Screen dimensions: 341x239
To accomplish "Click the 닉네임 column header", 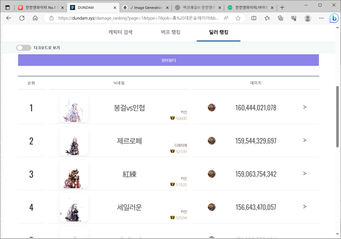I will [119, 83].
